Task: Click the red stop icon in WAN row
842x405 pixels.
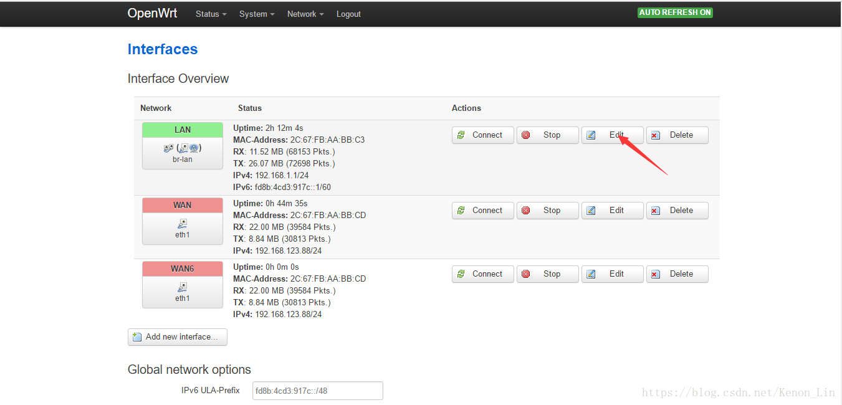Action: [x=526, y=211]
